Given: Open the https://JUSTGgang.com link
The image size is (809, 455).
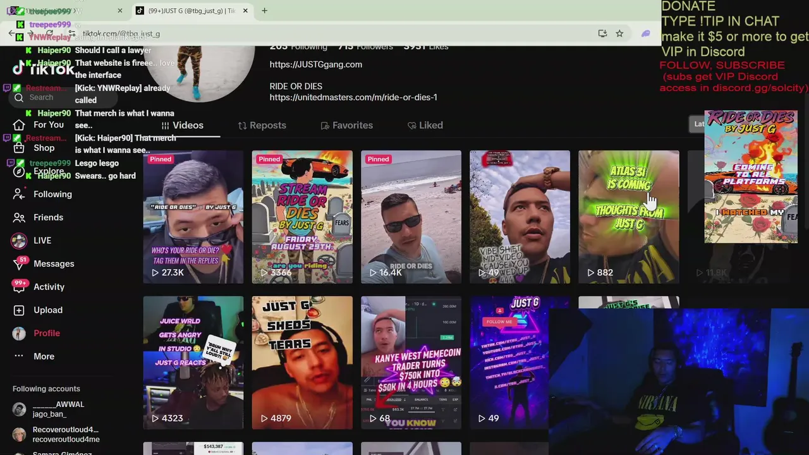Looking at the screenshot, I should [316, 64].
